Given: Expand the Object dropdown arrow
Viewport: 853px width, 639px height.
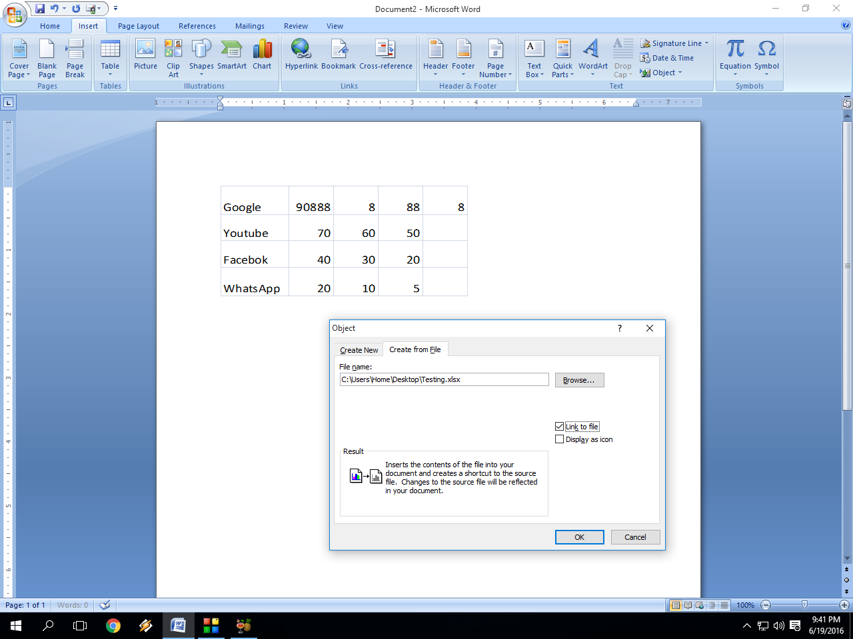Looking at the screenshot, I should coord(680,73).
